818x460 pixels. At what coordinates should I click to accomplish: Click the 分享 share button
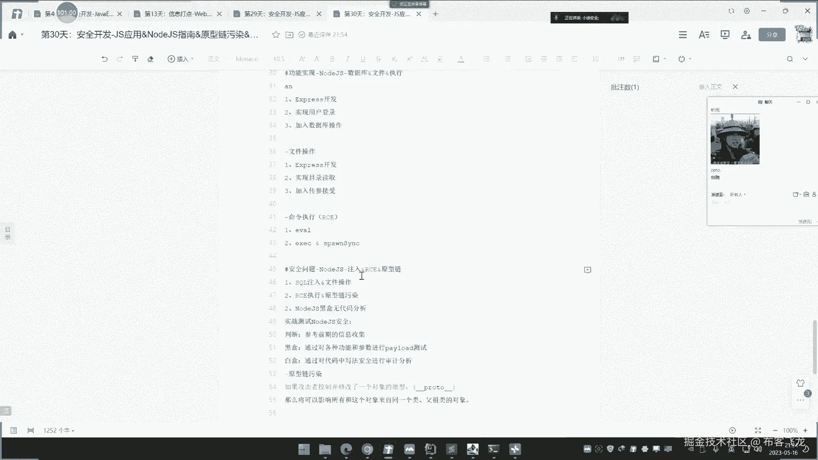772,34
